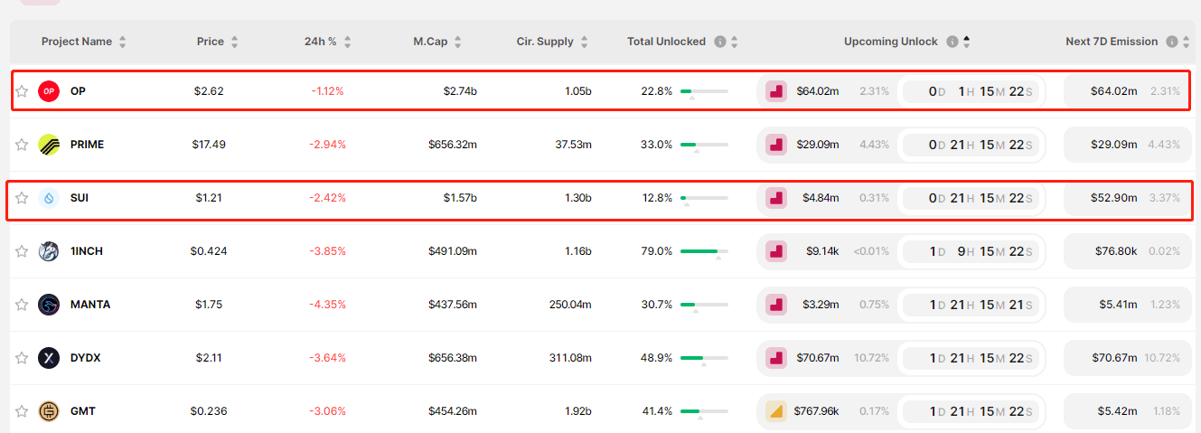
Task: Click the Upcoming Unlock info icon
Action: point(952,42)
